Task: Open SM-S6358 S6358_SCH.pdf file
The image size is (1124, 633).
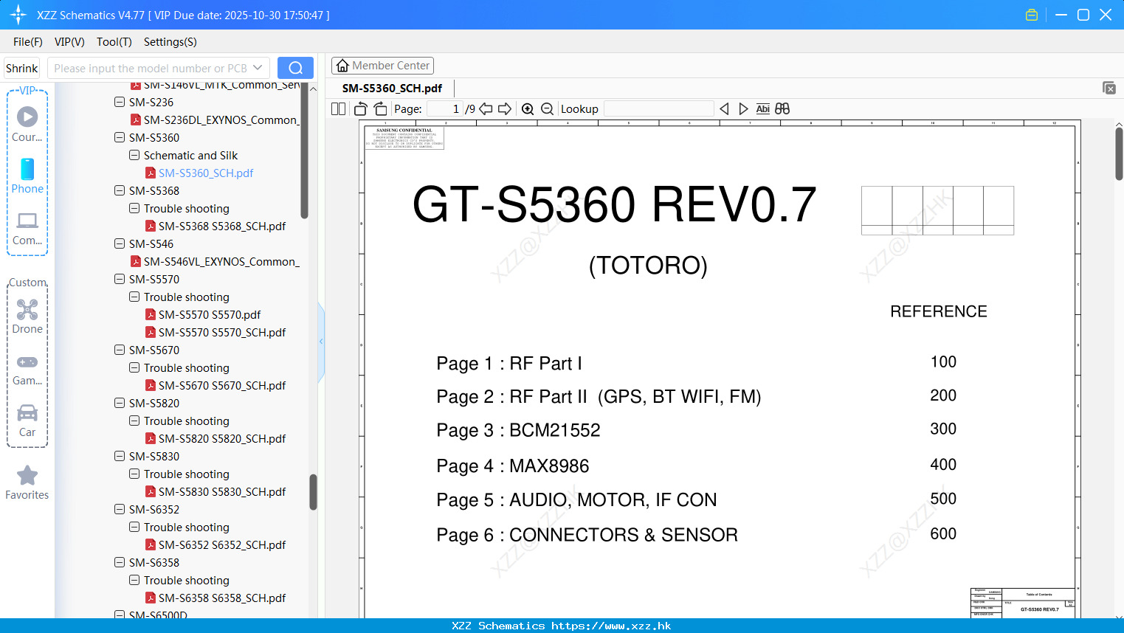Action: [222, 598]
